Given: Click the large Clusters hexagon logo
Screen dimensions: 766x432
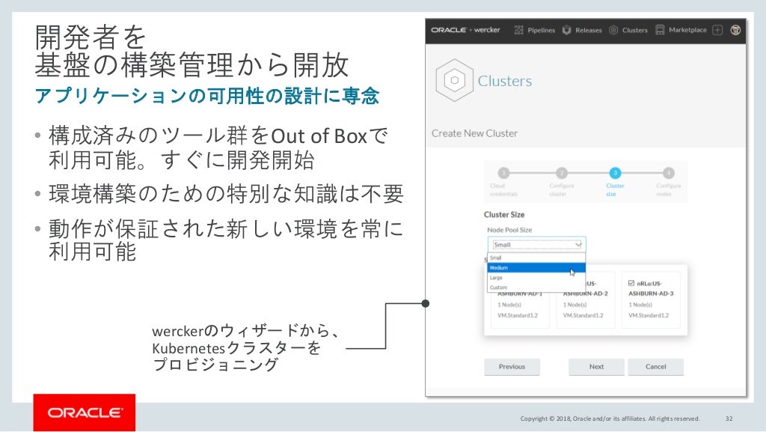Looking at the screenshot, I should coord(454,80).
